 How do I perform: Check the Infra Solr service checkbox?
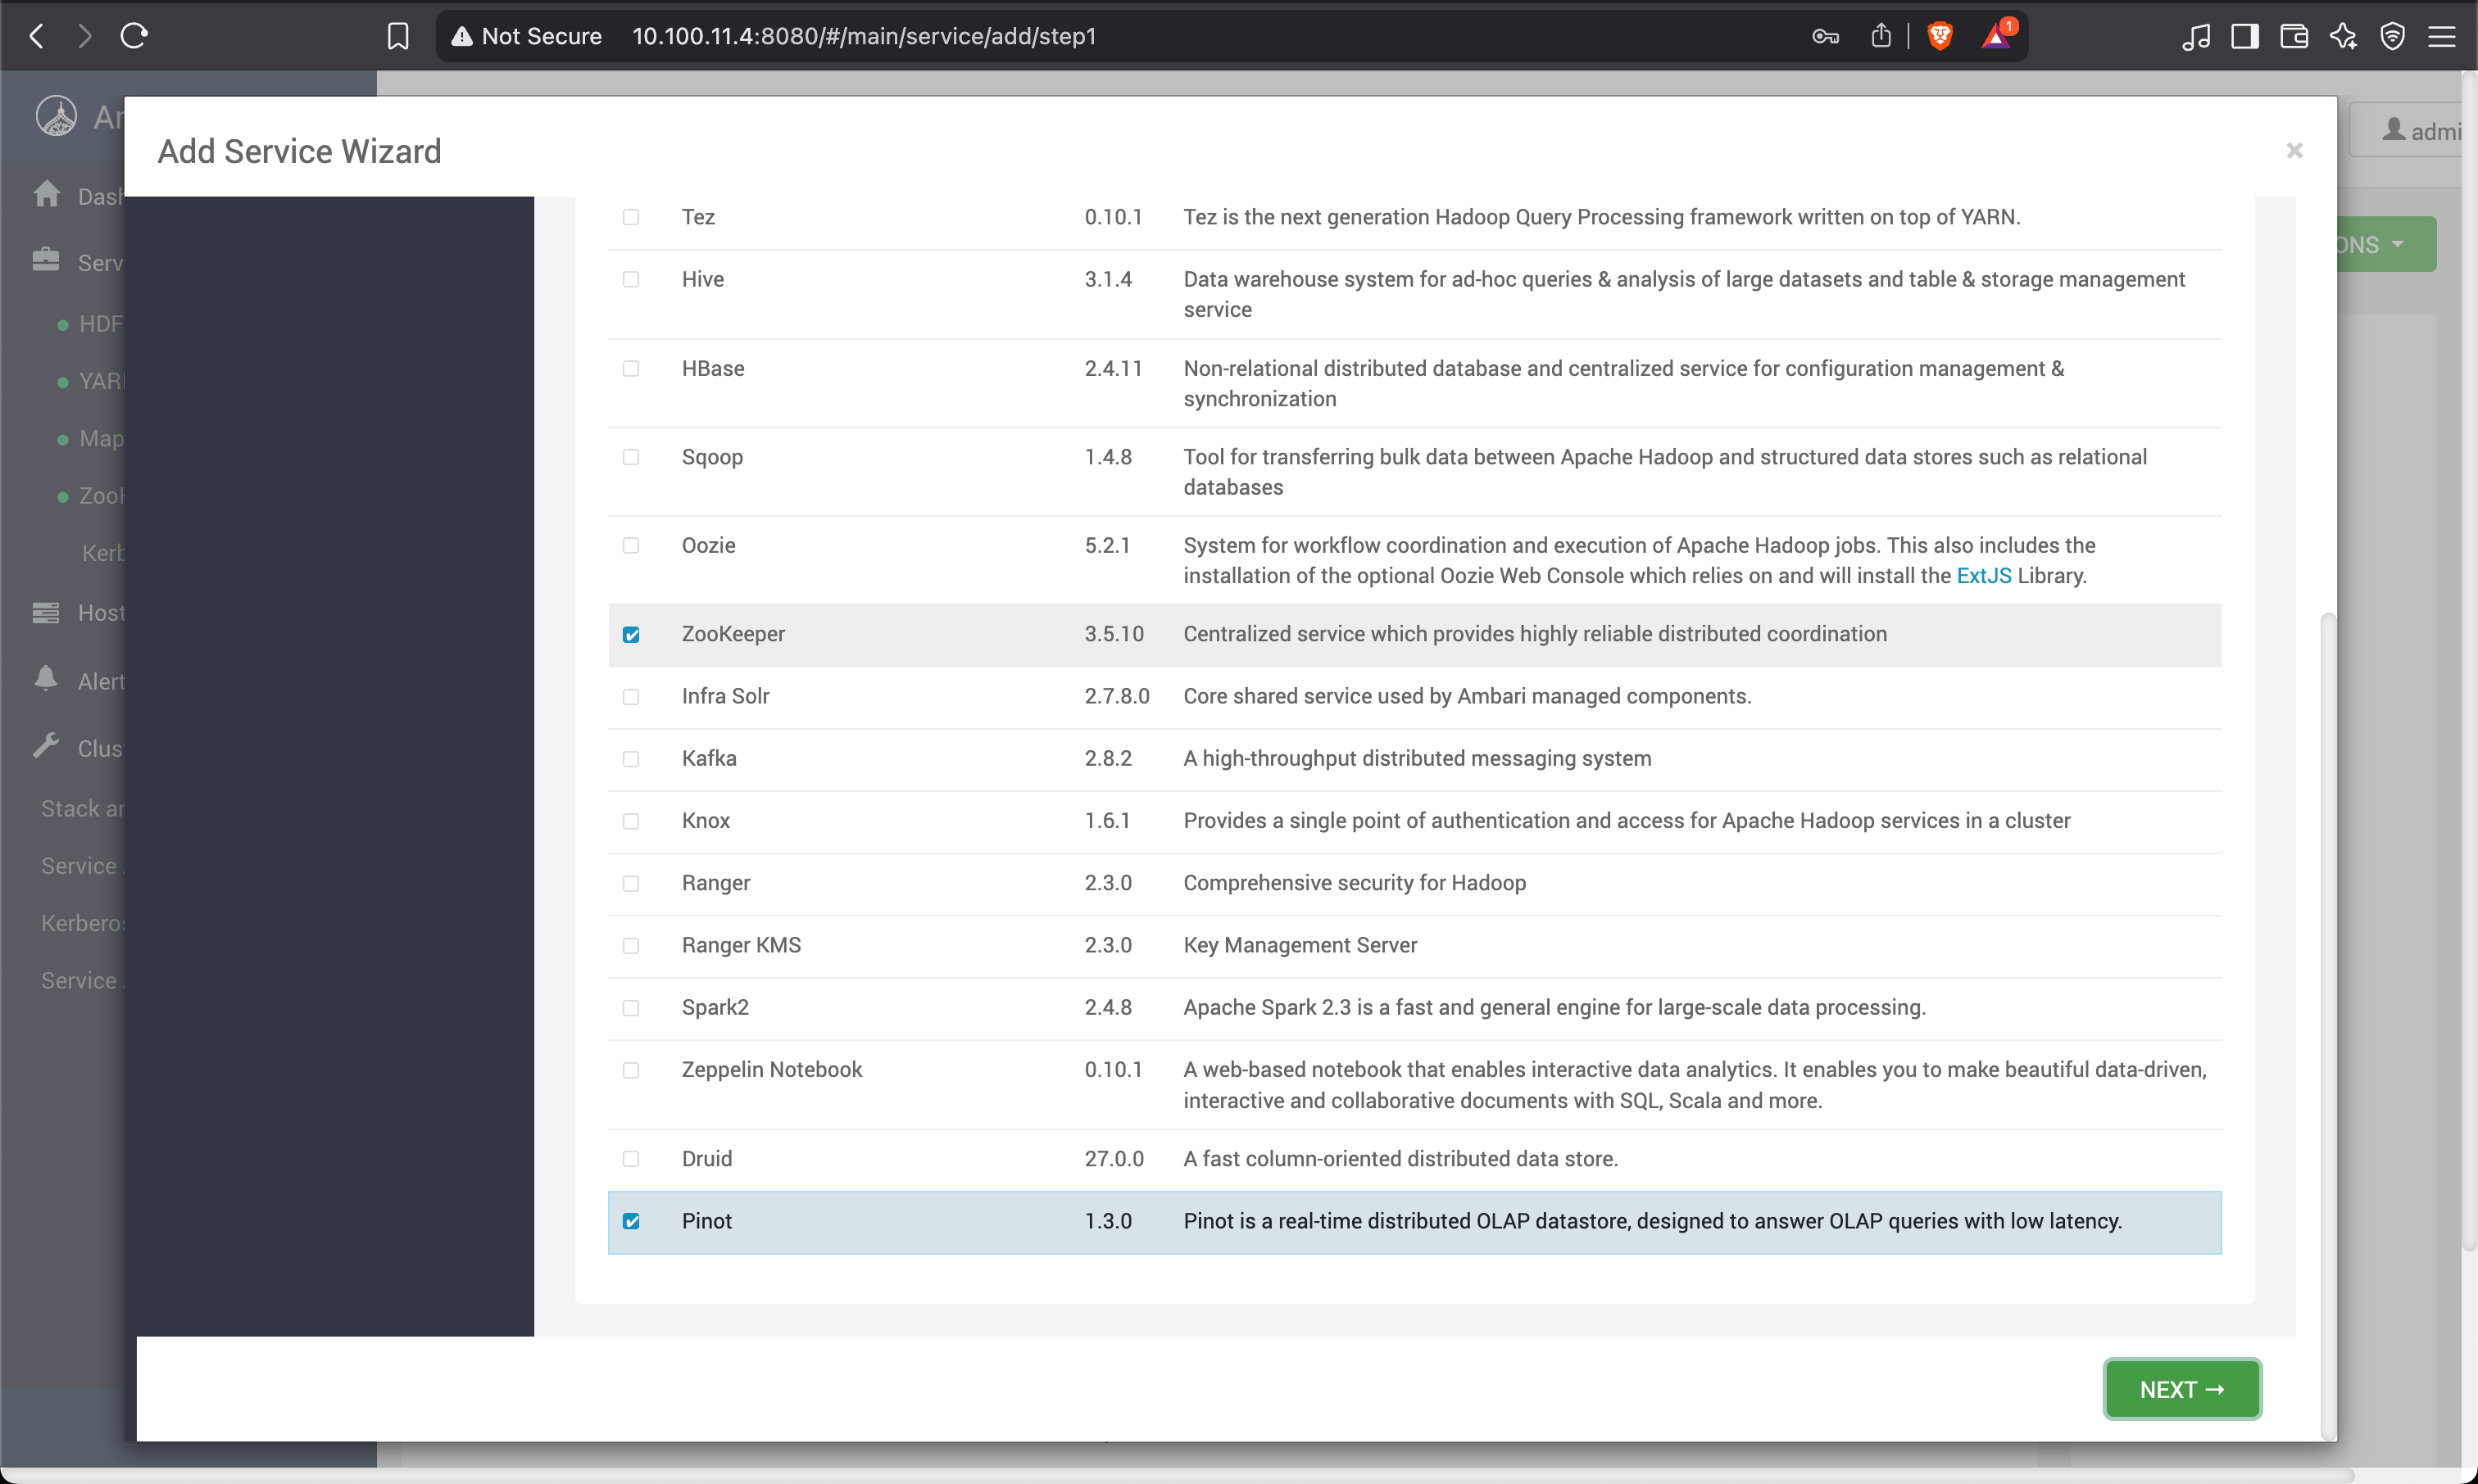click(631, 696)
